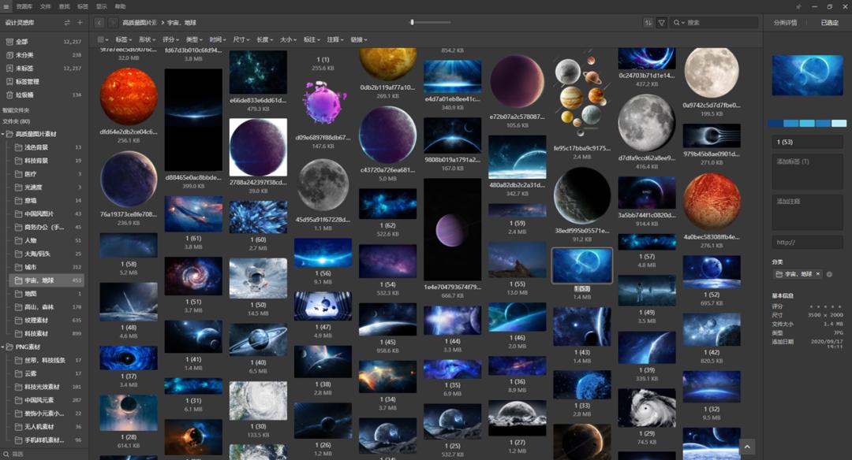Open the 尺寸 size filter dropdown
Screen dimensions: 852x460
pyautogui.click(x=241, y=39)
